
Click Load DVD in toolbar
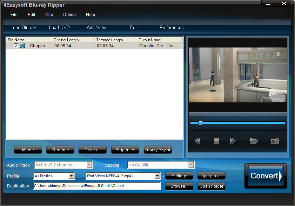click(x=59, y=27)
